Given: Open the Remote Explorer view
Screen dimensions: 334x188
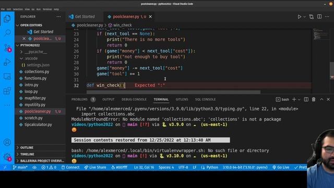Looking at the screenshot, I should click(7, 76).
